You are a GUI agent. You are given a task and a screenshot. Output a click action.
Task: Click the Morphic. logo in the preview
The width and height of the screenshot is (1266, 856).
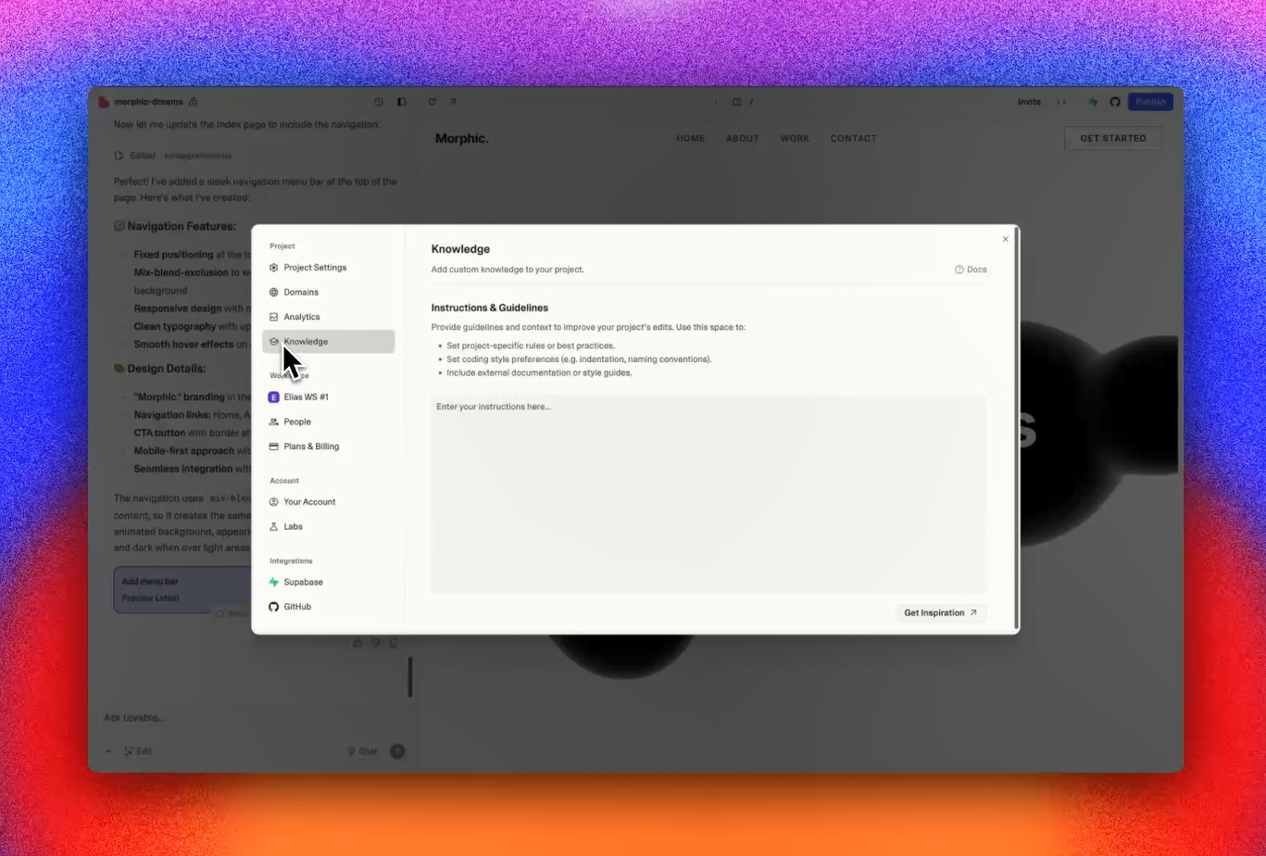point(462,139)
